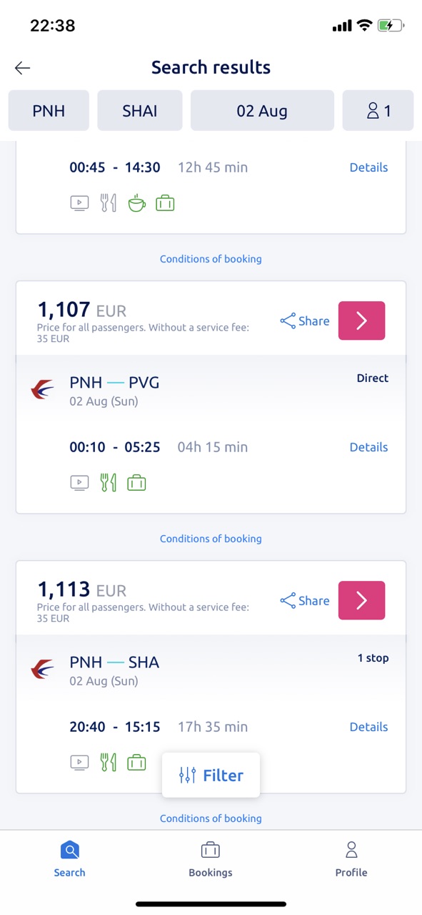
Task: Open the 02 Aug date selector
Action: (x=262, y=111)
